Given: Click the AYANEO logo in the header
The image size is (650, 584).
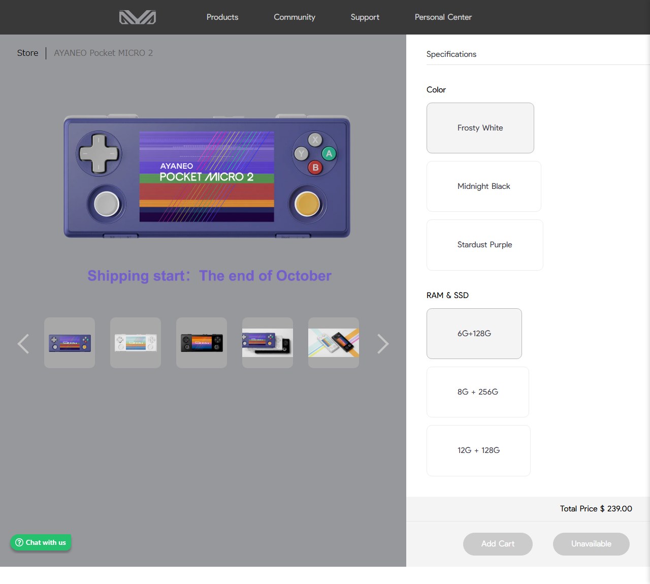Looking at the screenshot, I should tap(138, 17).
